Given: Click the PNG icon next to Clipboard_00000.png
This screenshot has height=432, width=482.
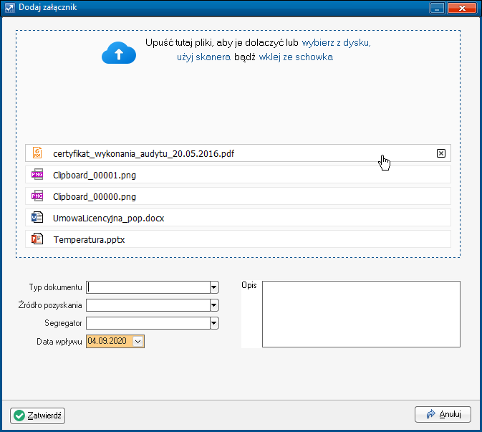Looking at the screenshot, I should click(x=37, y=196).
